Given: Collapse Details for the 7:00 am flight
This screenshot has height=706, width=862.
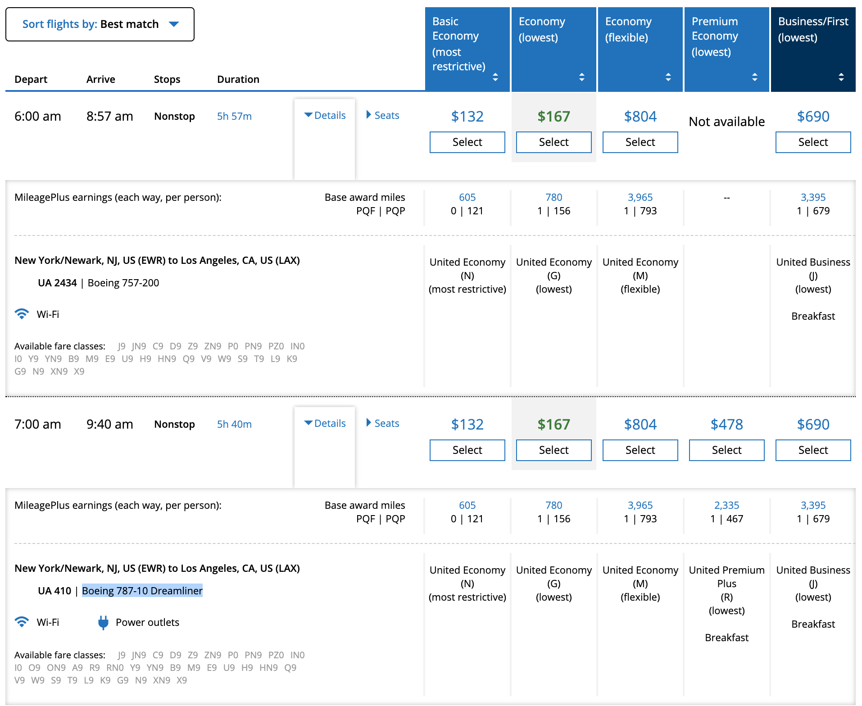Looking at the screenshot, I should click(x=325, y=423).
